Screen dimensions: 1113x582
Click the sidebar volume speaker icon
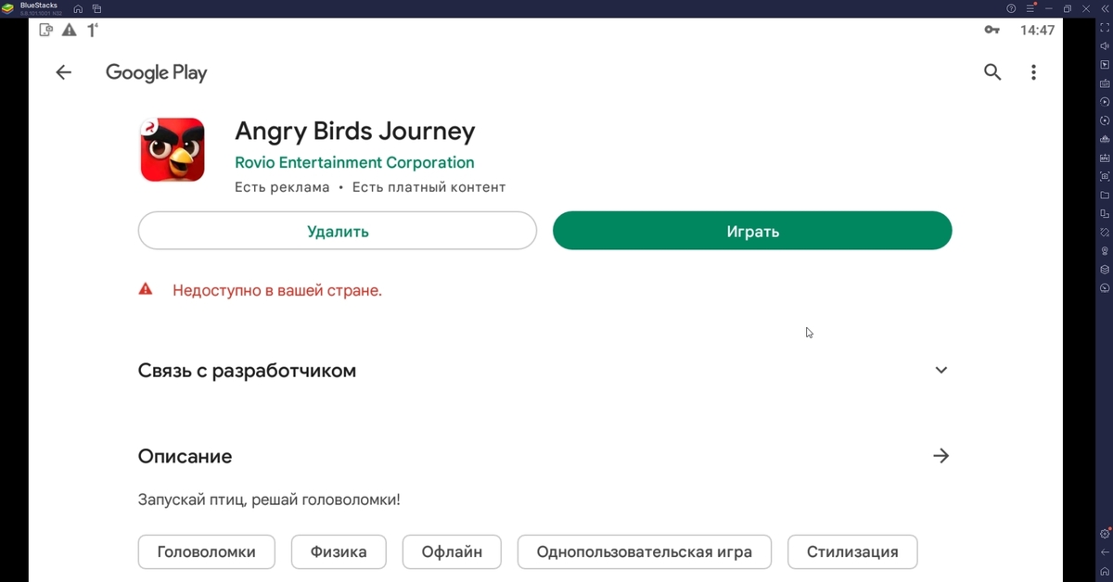click(x=1105, y=46)
